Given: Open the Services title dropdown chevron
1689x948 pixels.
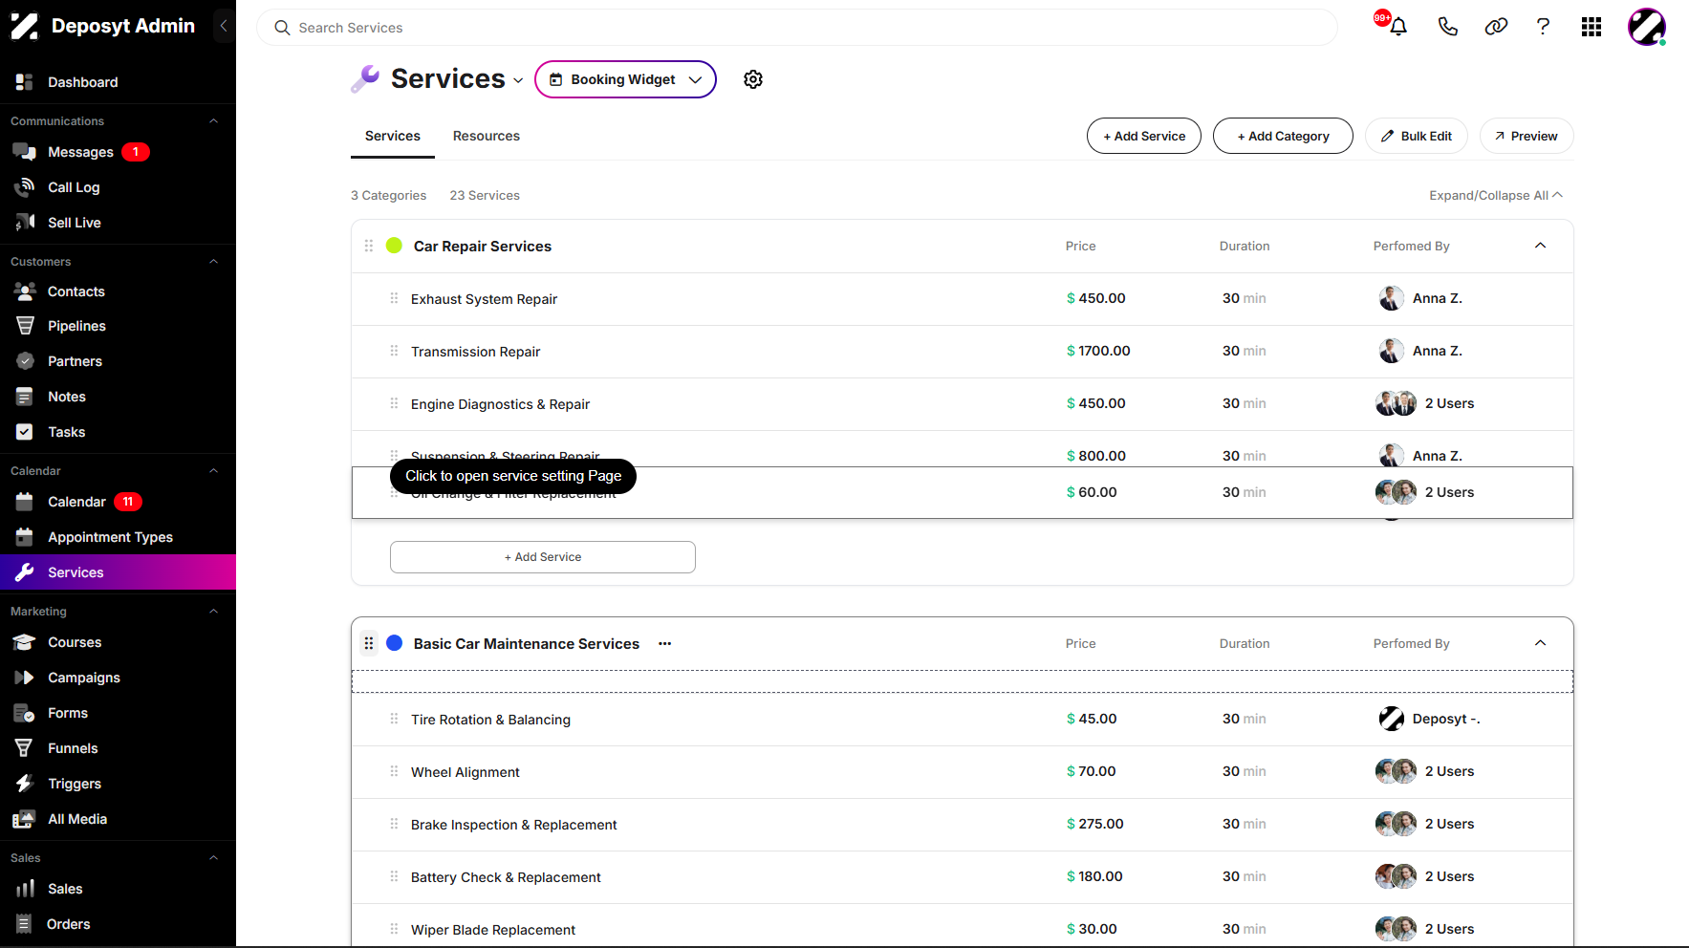Looking at the screenshot, I should [518, 80].
